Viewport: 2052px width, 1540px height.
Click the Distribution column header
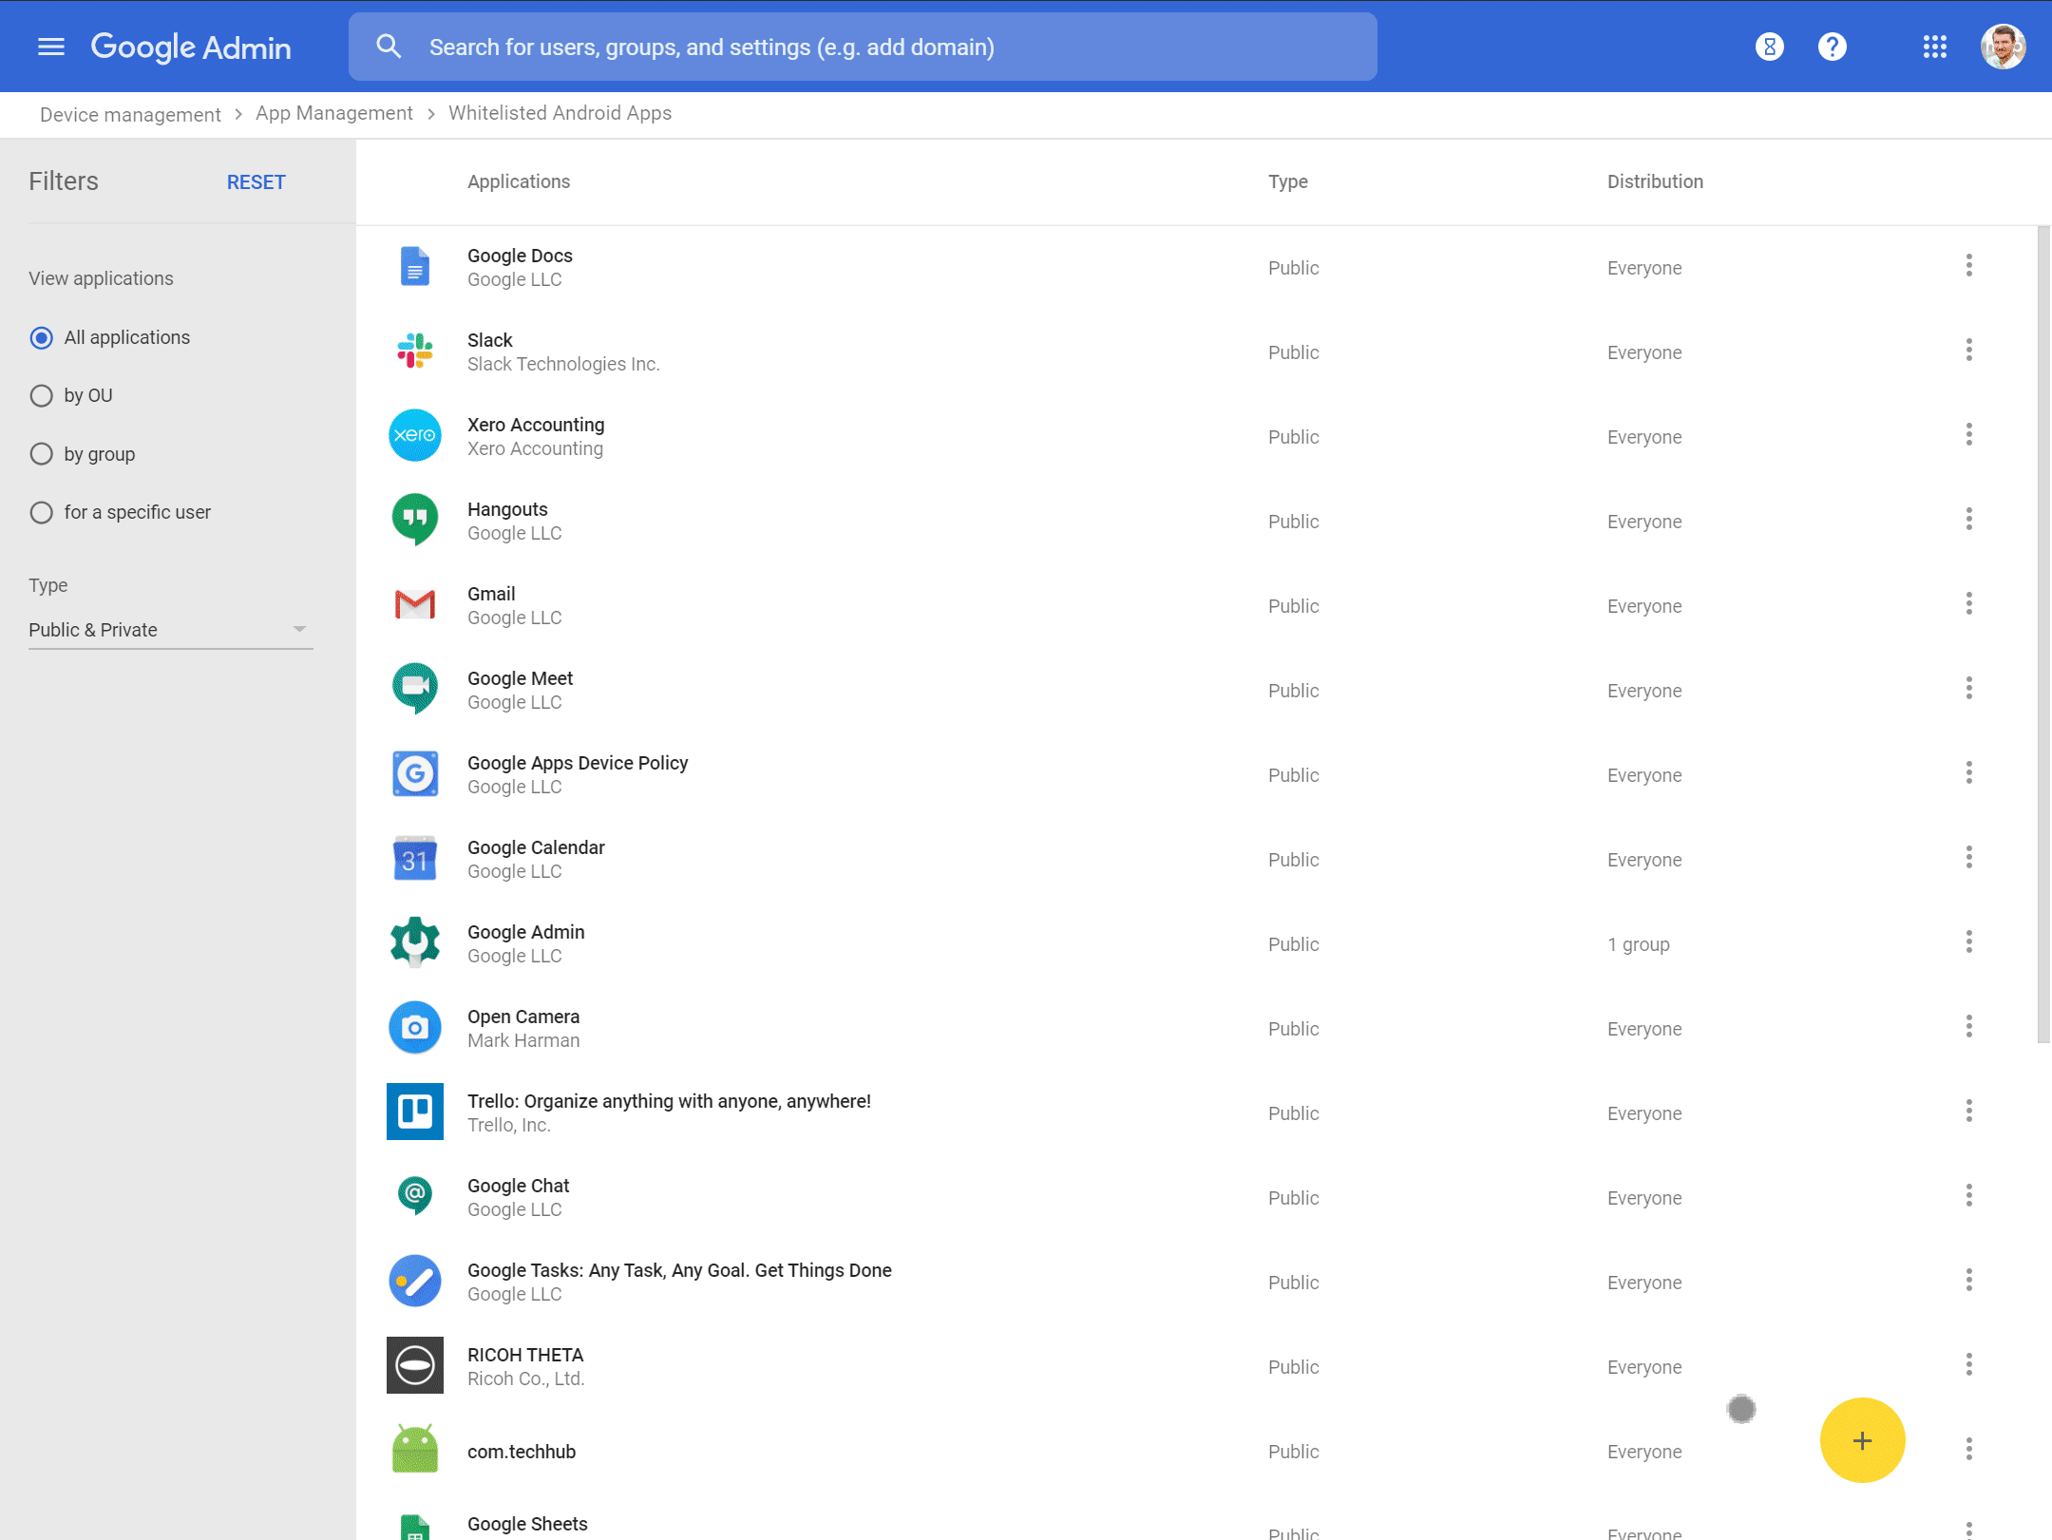[1655, 181]
